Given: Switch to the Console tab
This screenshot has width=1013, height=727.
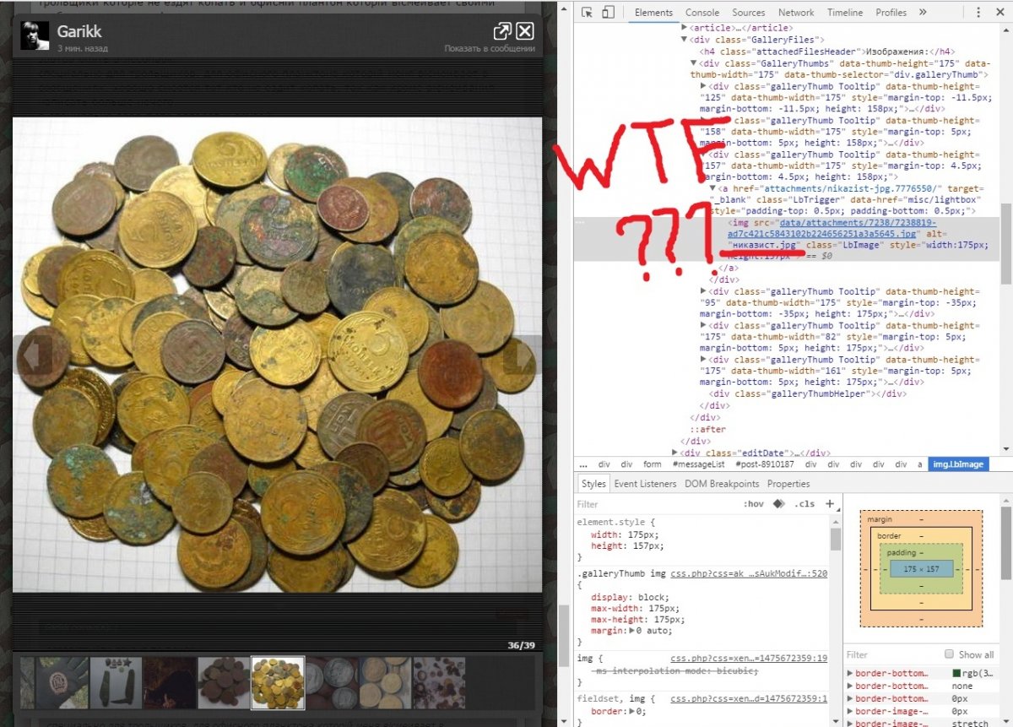Looking at the screenshot, I should (702, 13).
